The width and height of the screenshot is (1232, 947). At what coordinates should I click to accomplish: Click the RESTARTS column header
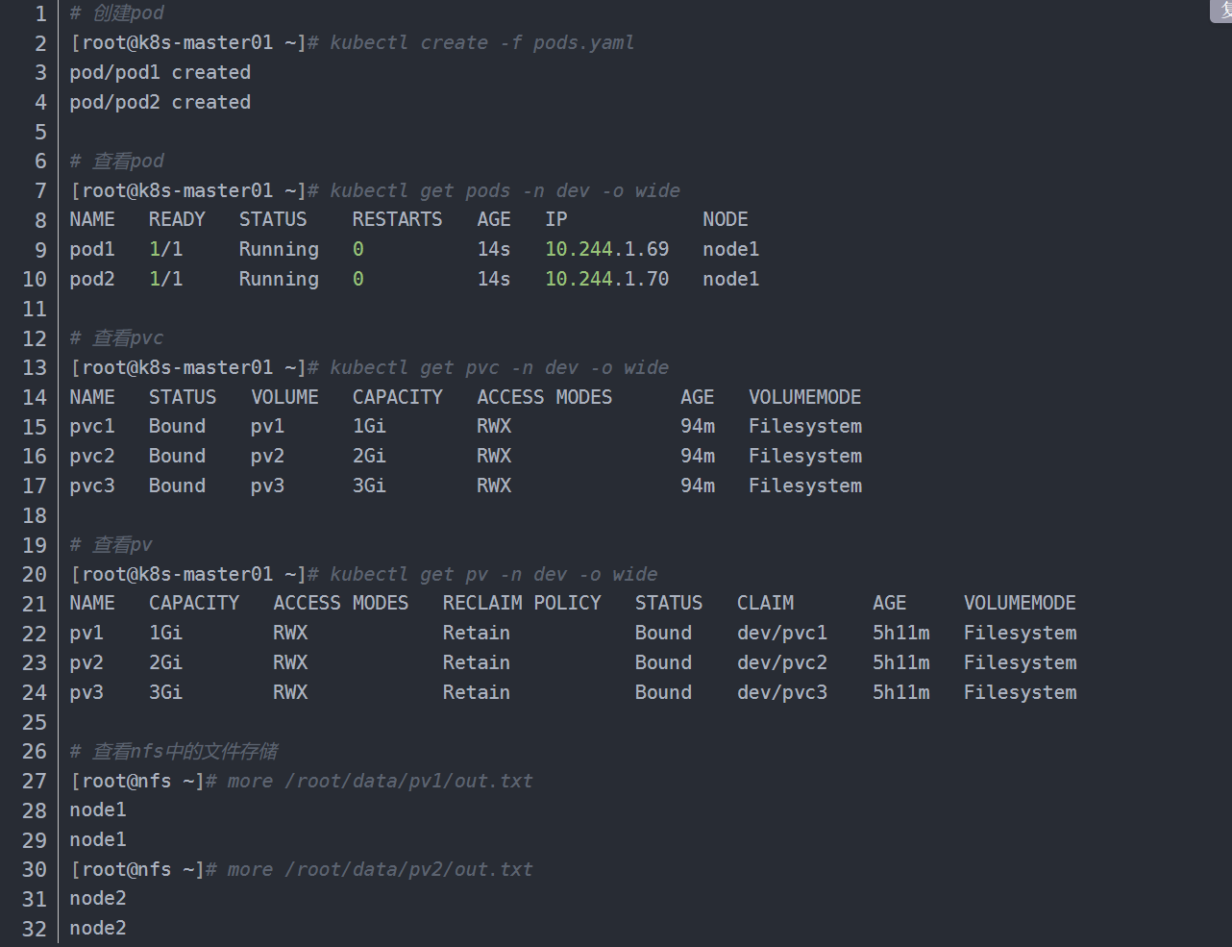pos(397,220)
